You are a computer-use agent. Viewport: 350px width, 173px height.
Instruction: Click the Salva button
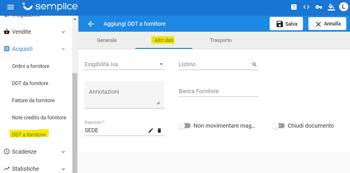pos(286,24)
